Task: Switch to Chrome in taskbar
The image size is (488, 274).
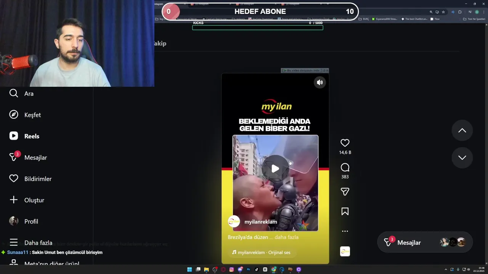Action: tap(274, 269)
